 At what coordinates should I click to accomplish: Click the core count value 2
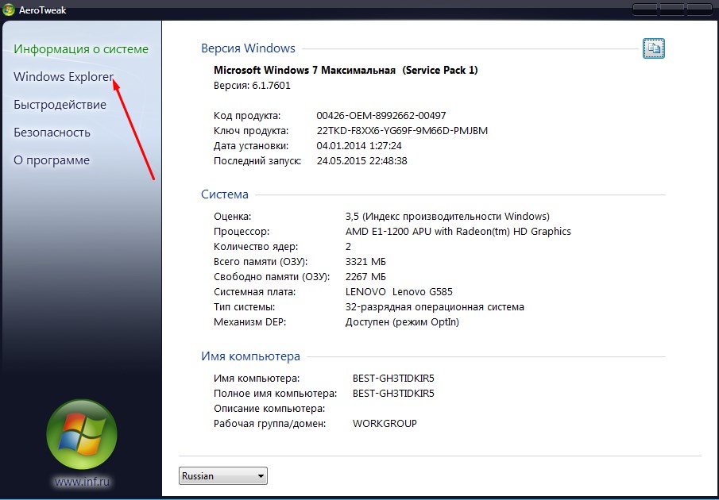point(348,246)
